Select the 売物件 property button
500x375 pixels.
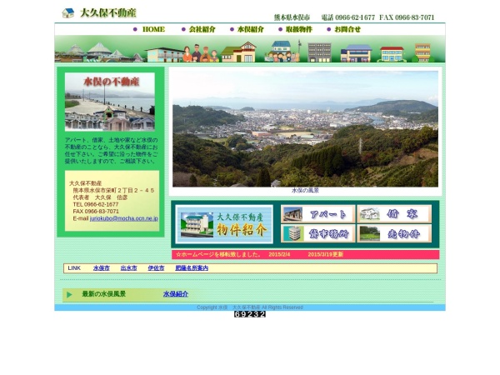[394, 233]
